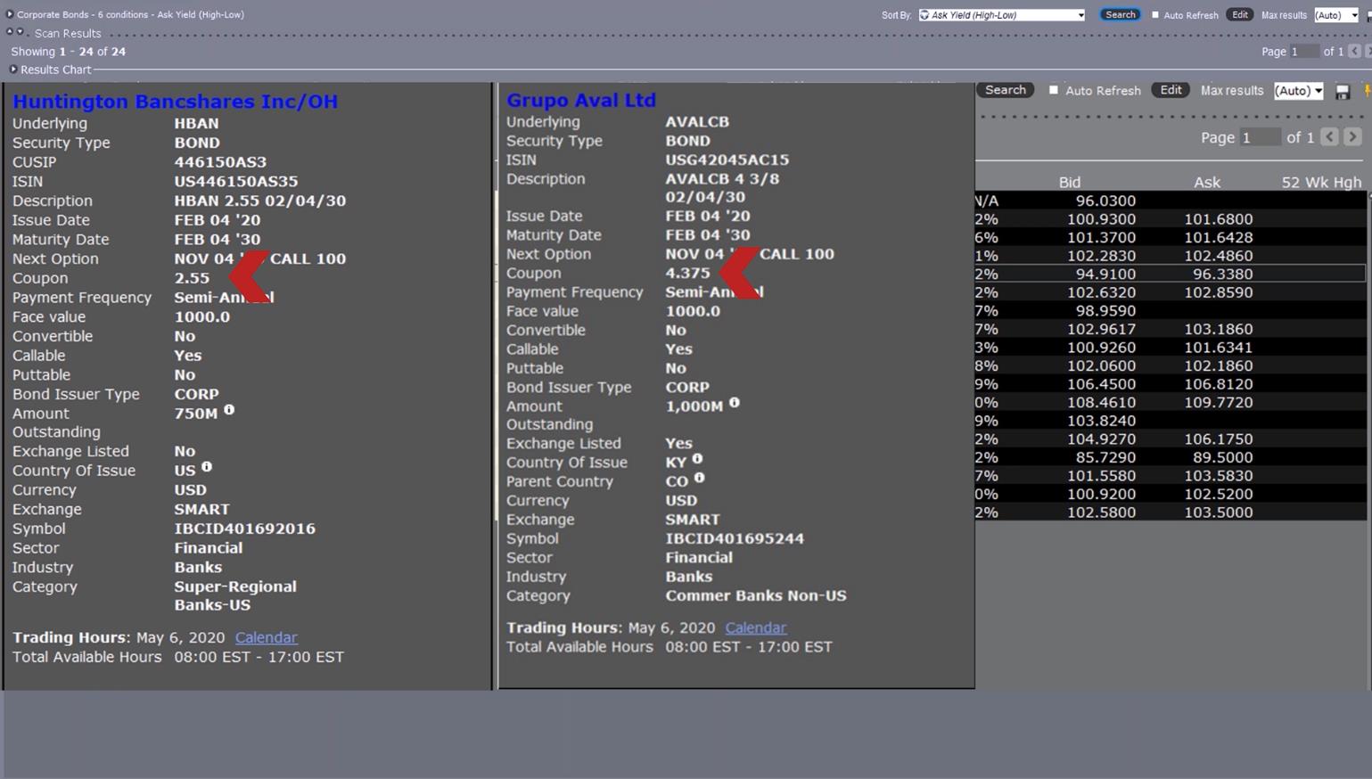Click bid price 108.4610
The image size is (1372, 779).
[x=1101, y=402]
